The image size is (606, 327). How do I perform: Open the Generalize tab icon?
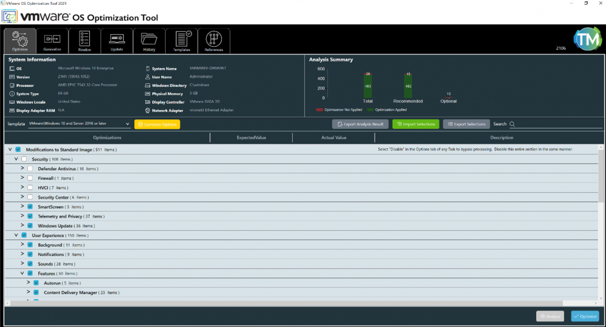tap(52, 39)
